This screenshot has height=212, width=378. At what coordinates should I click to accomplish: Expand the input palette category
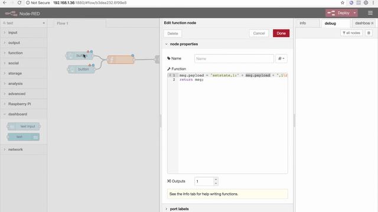(x=24, y=32)
